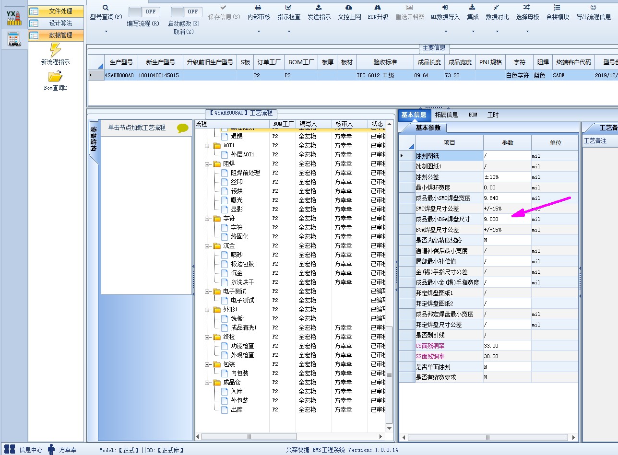Viewport: 618px width, 455px height.
Task: Click 发送指示 upload icon
Action: coord(319,8)
